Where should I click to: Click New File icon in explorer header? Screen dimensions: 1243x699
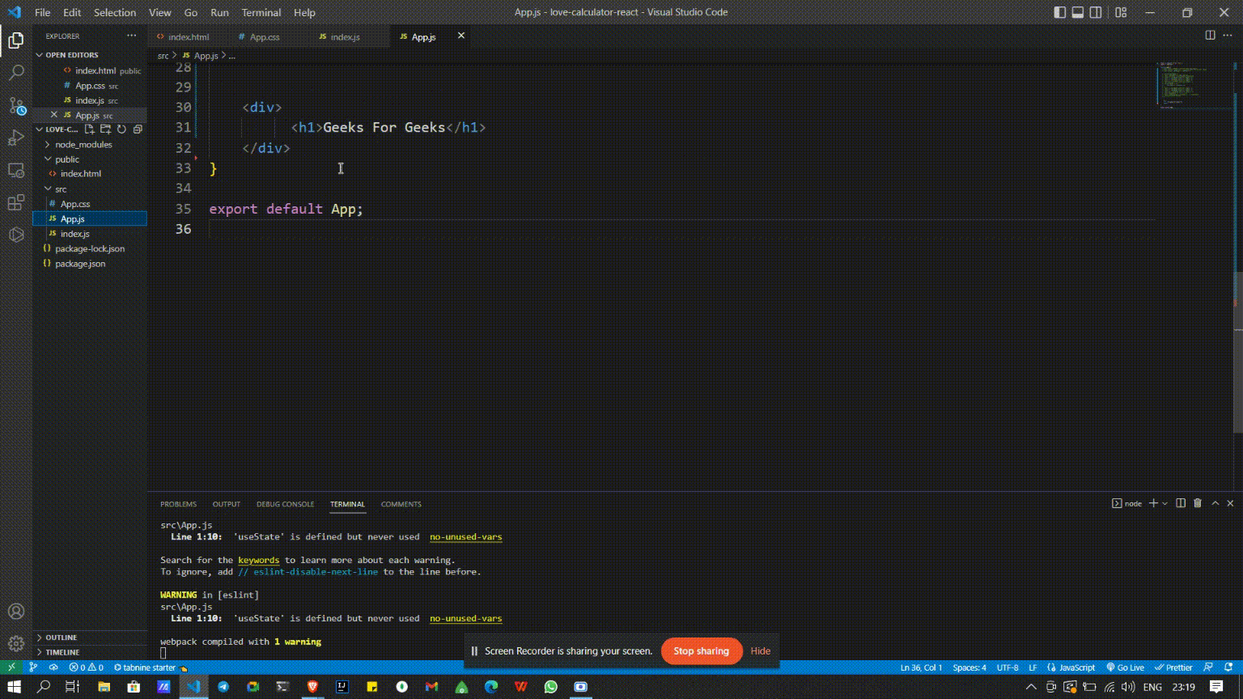coord(90,129)
